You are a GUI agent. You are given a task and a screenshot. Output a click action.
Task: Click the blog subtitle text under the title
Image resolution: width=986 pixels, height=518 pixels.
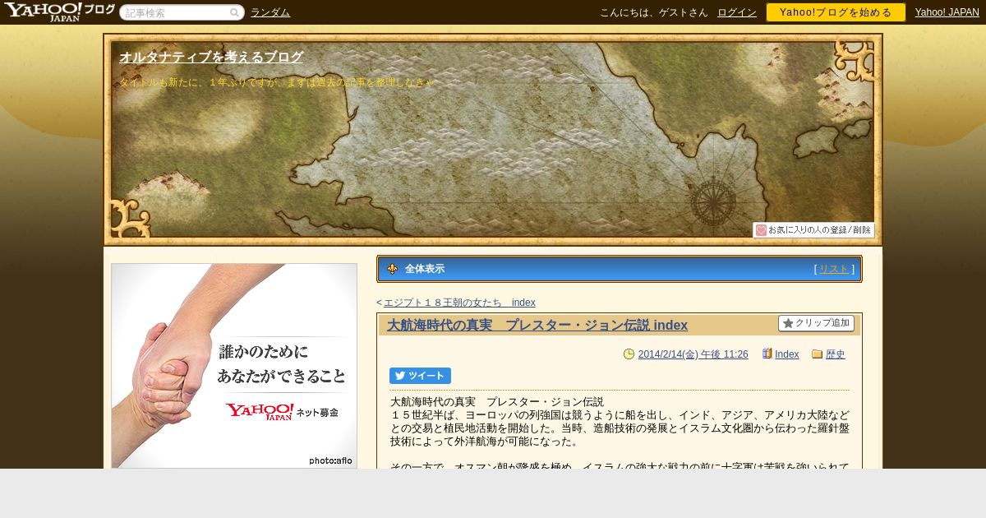pyautogui.click(x=276, y=83)
